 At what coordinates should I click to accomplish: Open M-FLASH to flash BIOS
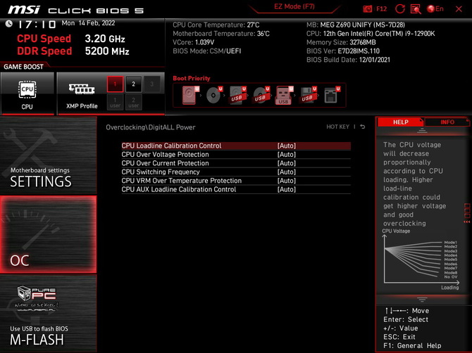[48, 314]
